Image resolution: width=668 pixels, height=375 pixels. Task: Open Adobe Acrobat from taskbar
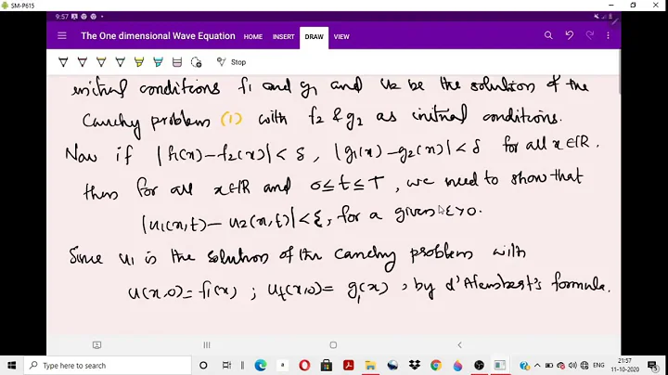[349, 365]
